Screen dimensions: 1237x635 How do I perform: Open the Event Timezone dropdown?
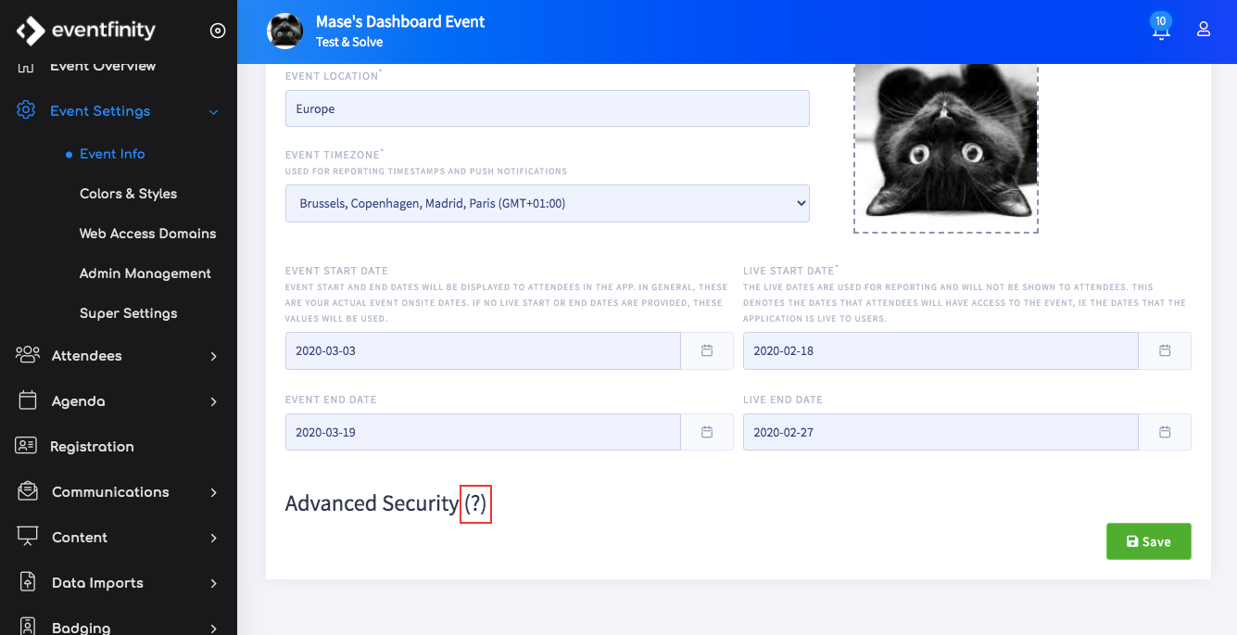(x=548, y=203)
